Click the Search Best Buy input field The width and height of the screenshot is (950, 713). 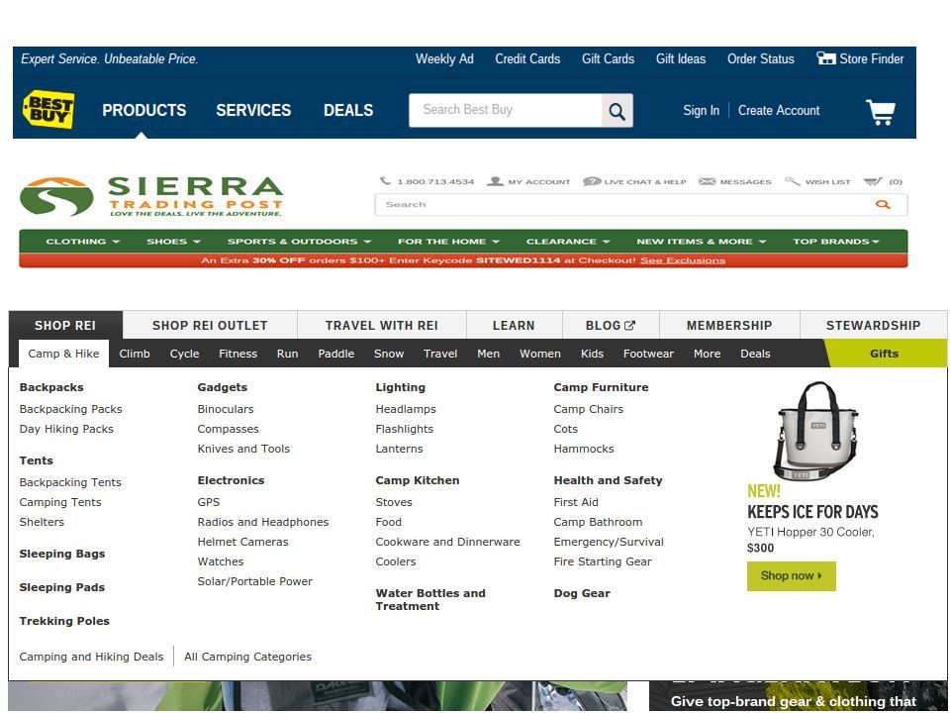(506, 110)
